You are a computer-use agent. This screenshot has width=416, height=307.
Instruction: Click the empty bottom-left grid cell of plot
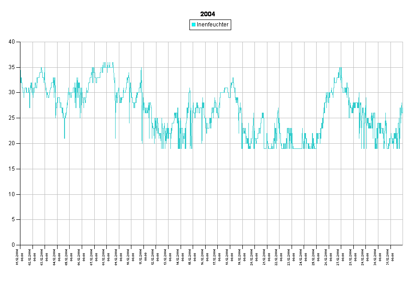pyautogui.click(x=26, y=232)
